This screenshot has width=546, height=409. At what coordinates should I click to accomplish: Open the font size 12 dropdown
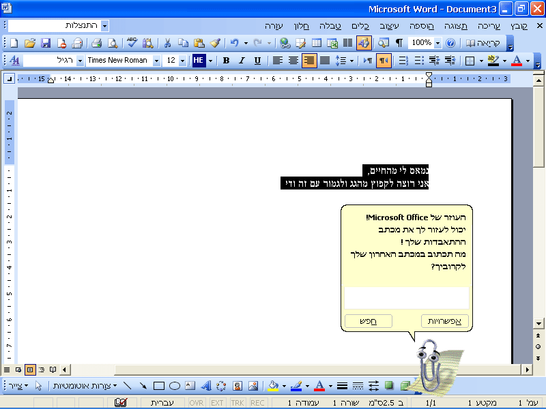click(182, 61)
